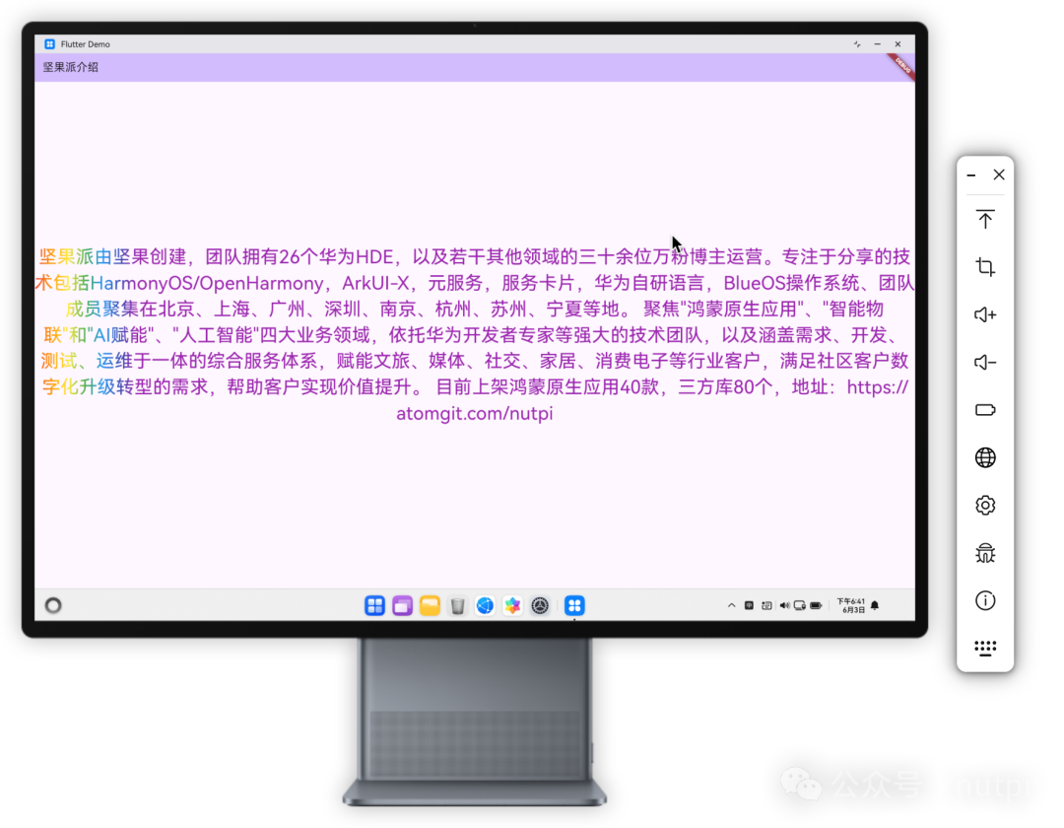This screenshot has width=1064, height=828.
Task: Click the shrink arrows button in Flutter window
Action: 857,44
